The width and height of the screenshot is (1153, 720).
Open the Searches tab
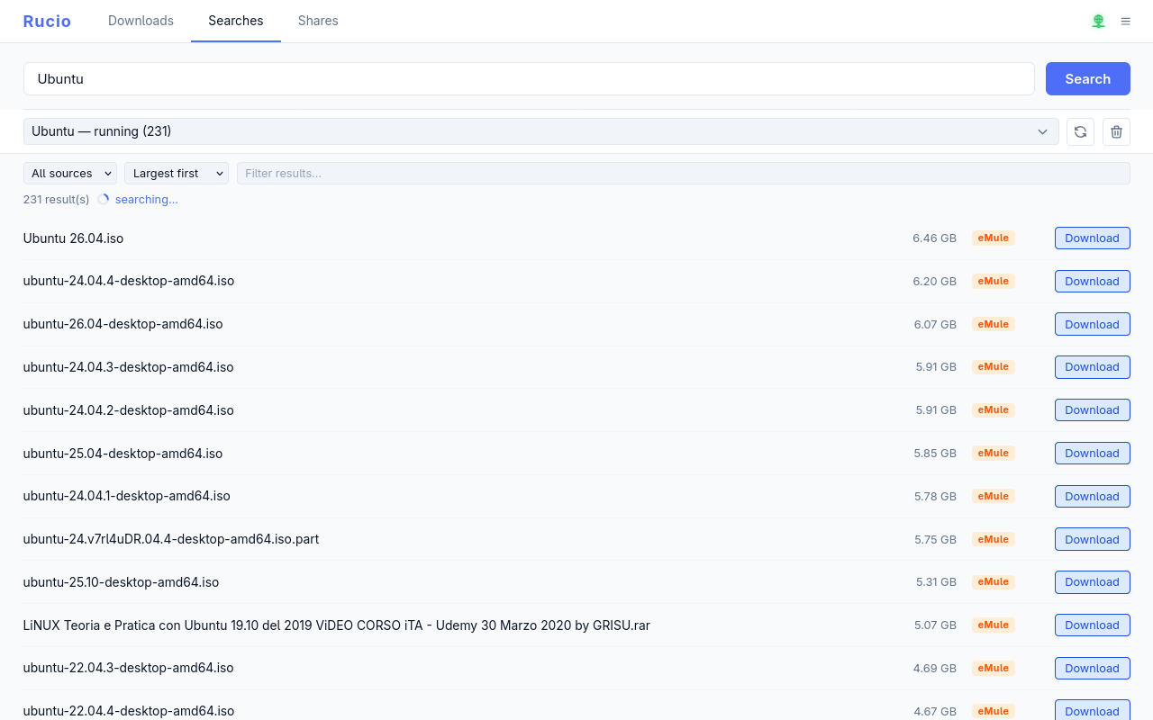click(x=236, y=21)
